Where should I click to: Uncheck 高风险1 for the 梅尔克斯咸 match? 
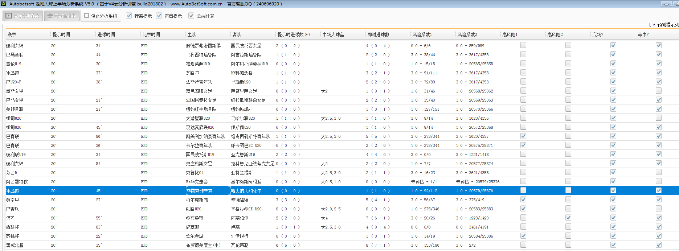[523, 199]
